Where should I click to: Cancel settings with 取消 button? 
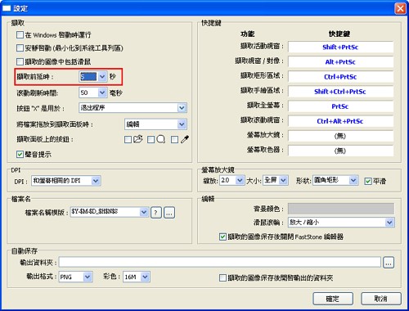pyautogui.click(x=381, y=299)
